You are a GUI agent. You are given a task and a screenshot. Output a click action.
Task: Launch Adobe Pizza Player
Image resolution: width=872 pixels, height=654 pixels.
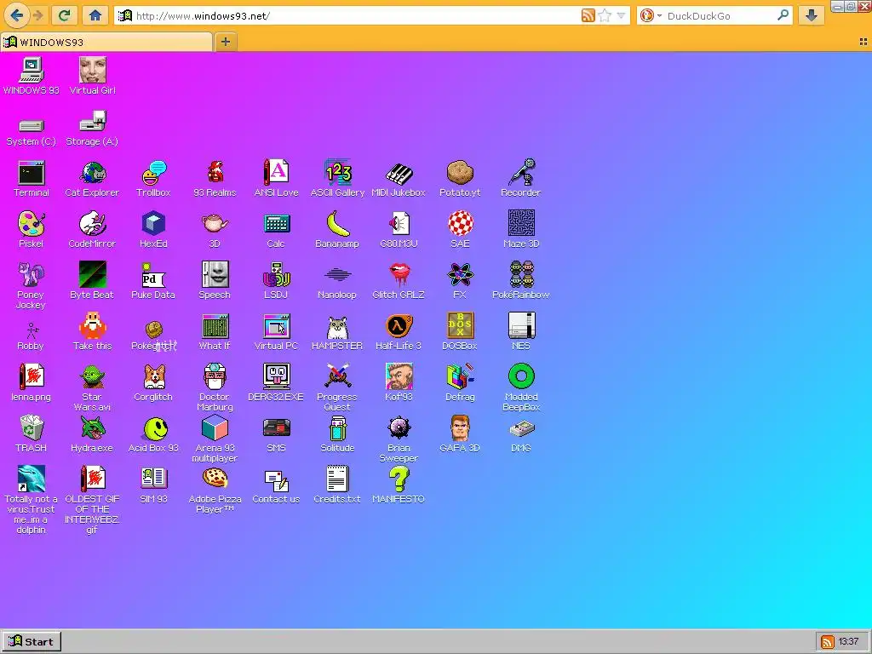tap(215, 490)
